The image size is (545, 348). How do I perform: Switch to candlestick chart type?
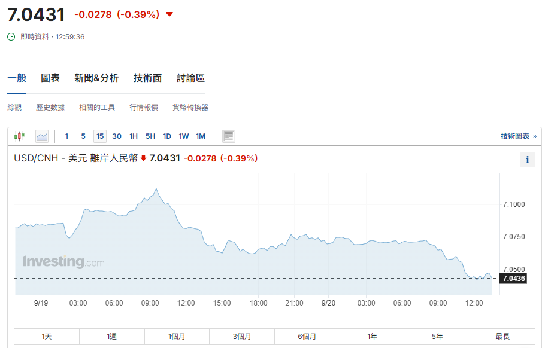19,136
